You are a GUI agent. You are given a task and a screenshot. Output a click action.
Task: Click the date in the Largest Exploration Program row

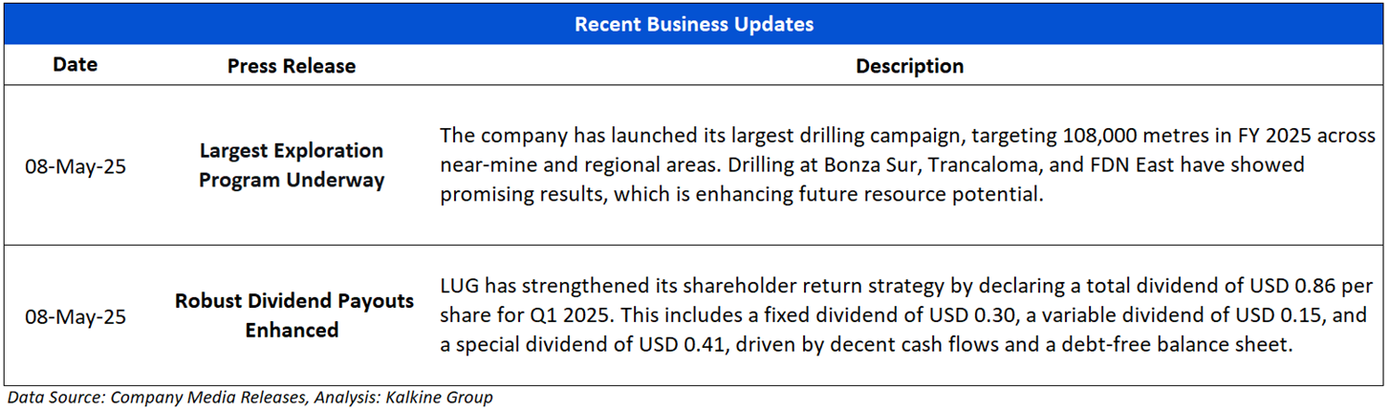click(75, 165)
